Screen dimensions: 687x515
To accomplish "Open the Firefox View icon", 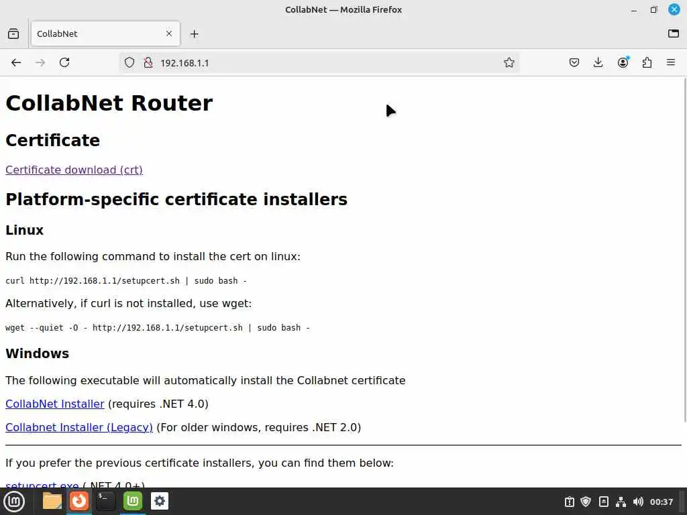I will pyautogui.click(x=13, y=34).
